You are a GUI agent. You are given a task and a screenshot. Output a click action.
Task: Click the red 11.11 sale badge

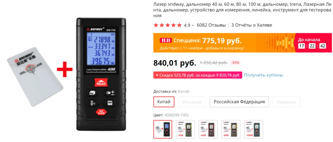(x=166, y=40)
